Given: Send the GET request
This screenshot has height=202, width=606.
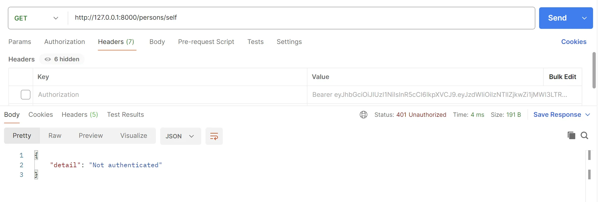Looking at the screenshot, I should [x=557, y=18].
